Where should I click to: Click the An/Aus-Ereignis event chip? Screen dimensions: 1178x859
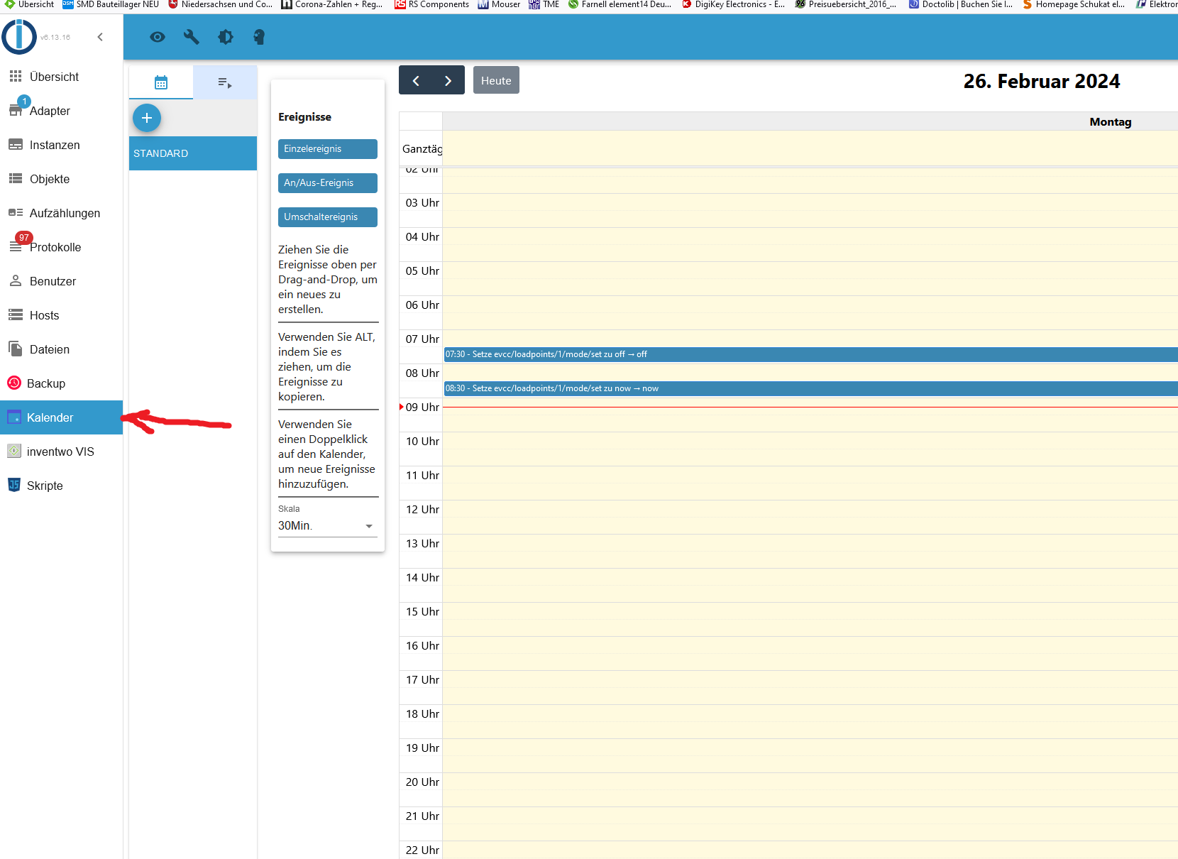pos(328,183)
